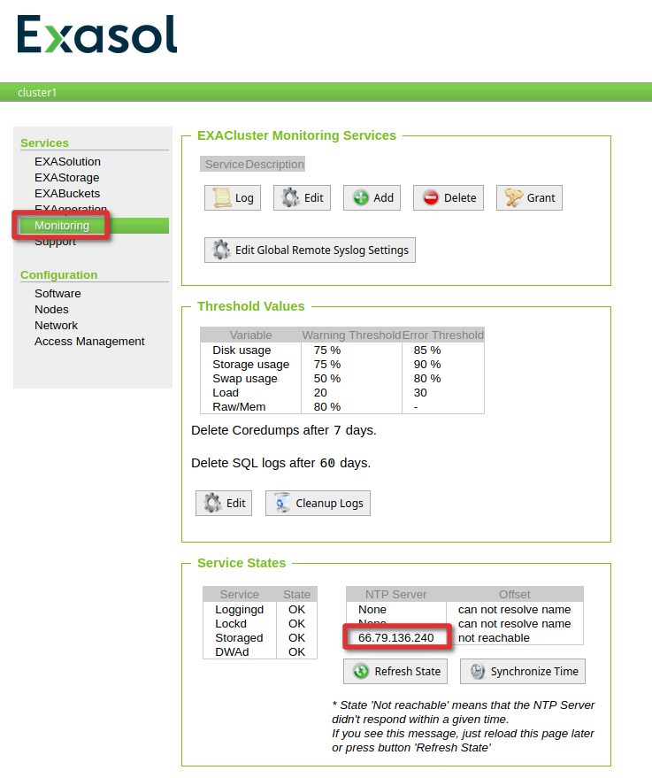Click the Storaged service row
The height and width of the screenshot is (778, 652).
point(260,637)
